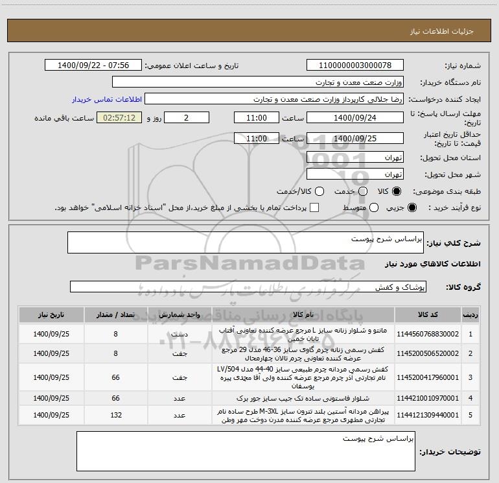This screenshot has height=483, width=499.
Task: Tick the Islamic treasury payment checkbox
Action: [314, 207]
